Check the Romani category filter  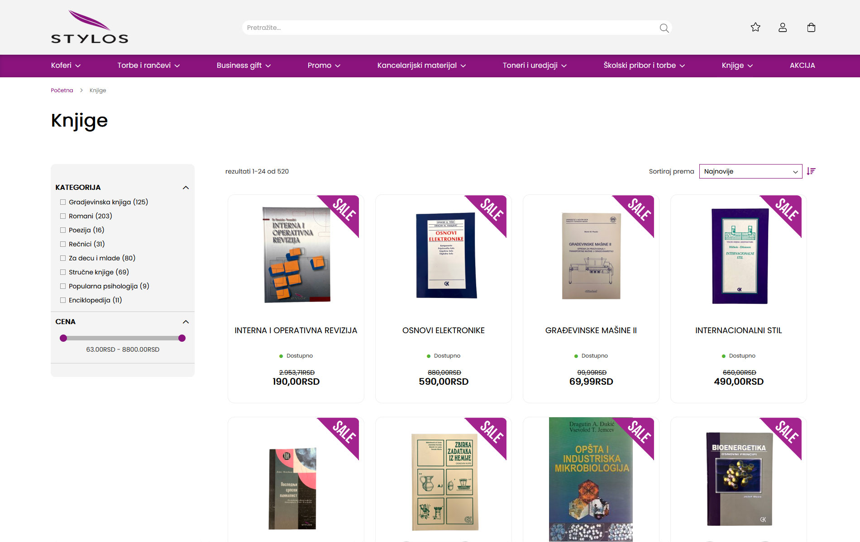click(x=63, y=216)
